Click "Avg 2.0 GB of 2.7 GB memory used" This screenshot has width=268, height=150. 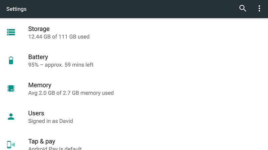71,93
